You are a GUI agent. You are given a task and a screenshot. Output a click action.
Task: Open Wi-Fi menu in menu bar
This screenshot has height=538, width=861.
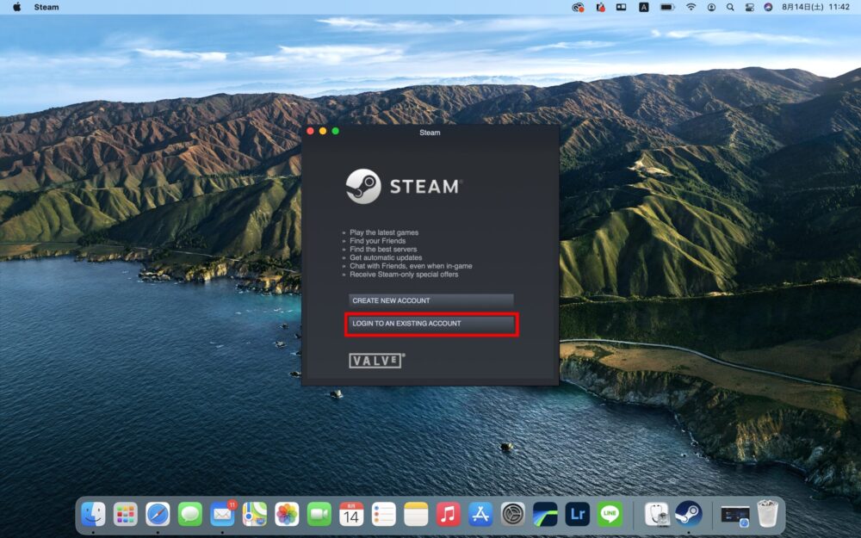point(691,7)
